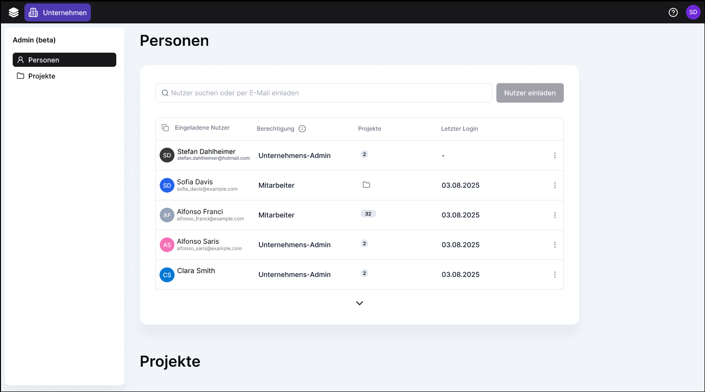Viewport: 705px width, 392px height.
Task: Expand user list with the down chevron
Action: pos(360,303)
